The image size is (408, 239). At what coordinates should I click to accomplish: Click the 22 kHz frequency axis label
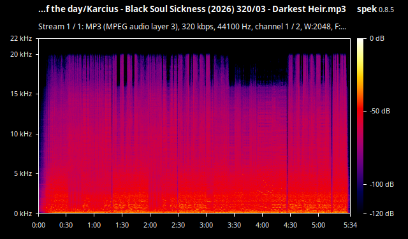click(x=21, y=38)
